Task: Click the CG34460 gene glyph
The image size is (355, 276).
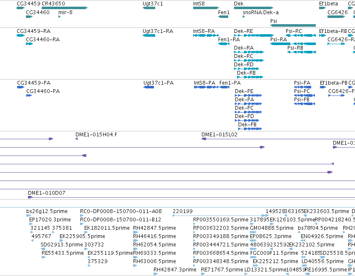Action: pos(29,17)
